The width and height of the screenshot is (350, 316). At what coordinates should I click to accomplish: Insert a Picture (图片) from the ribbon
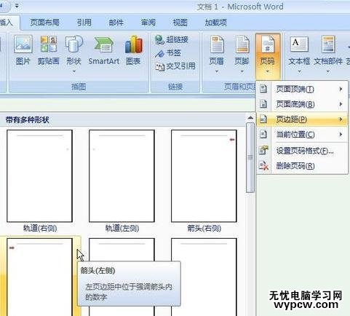tap(23, 51)
